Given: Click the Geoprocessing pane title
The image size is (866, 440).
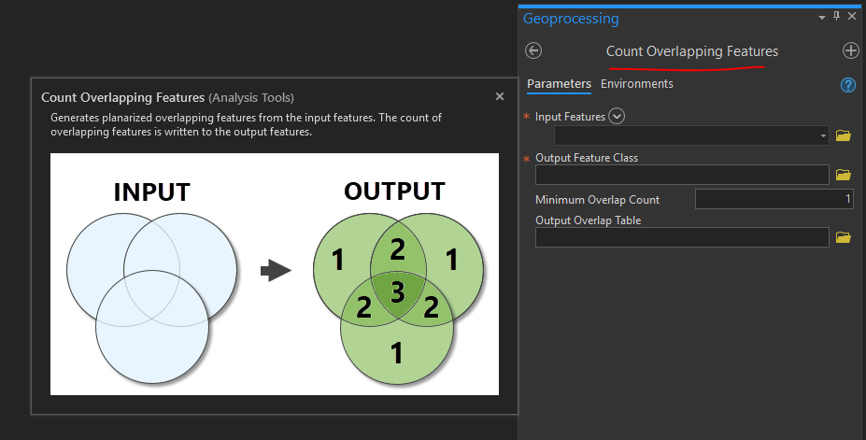Looking at the screenshot, I should [570, 19].
